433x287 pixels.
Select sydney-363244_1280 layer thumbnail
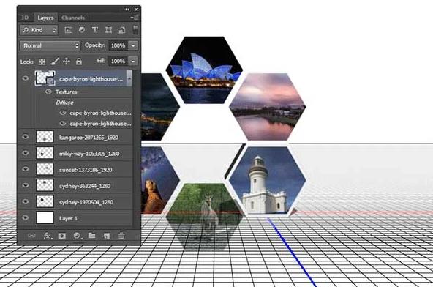point(45,185)
